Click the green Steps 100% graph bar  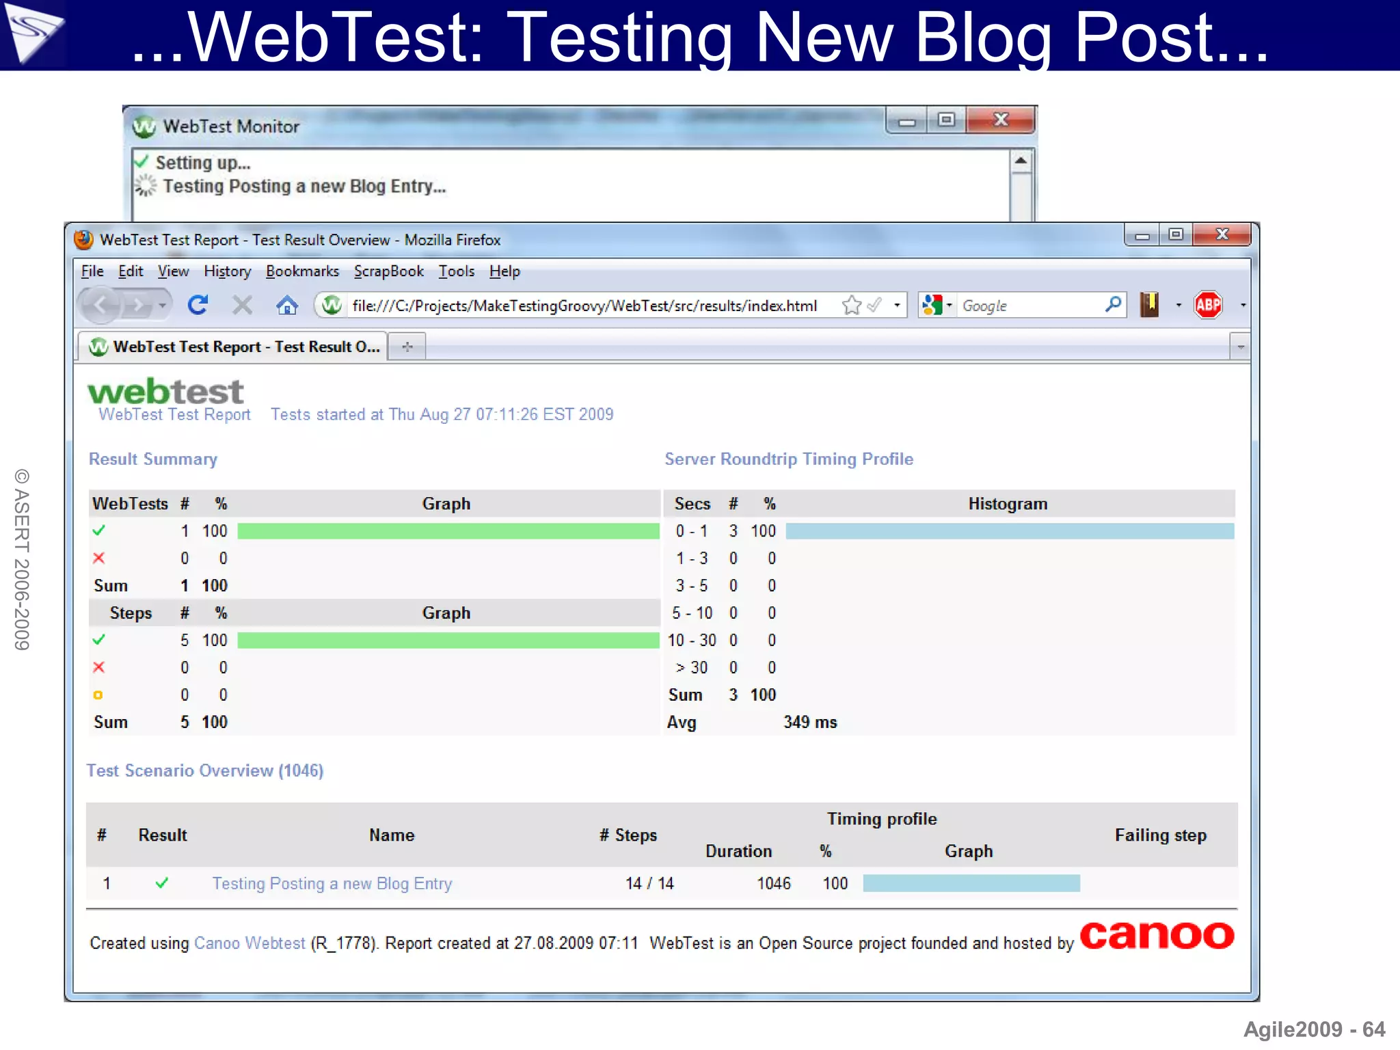pos(448,641)
